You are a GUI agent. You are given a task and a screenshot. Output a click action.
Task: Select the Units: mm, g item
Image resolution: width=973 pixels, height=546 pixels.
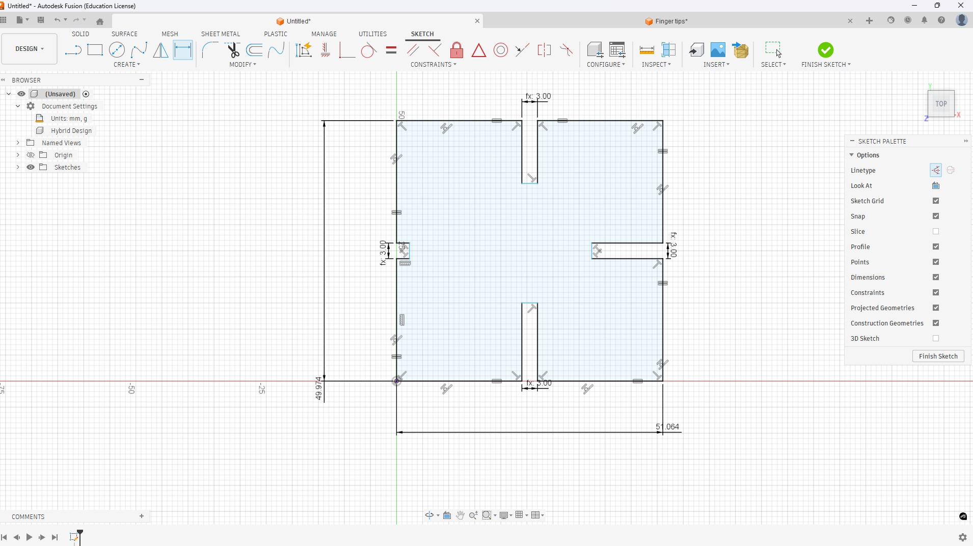69,119
